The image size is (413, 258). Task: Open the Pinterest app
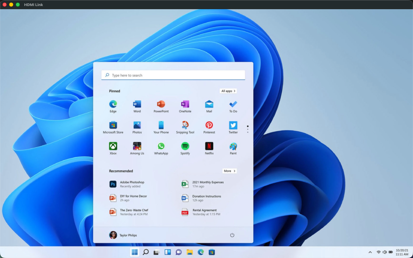(x=209, y=128)
